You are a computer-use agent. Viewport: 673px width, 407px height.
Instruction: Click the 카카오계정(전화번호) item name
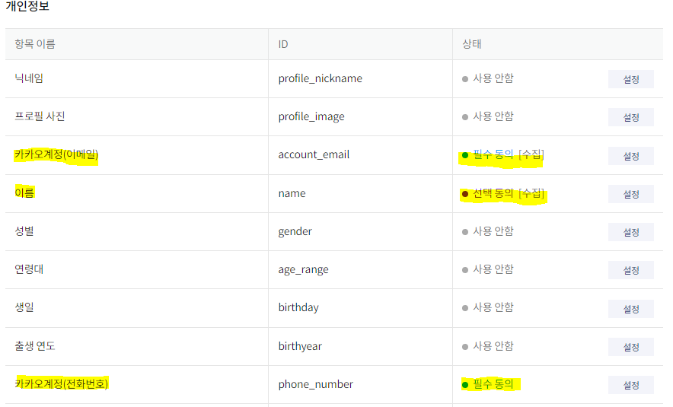coord(62,384)
